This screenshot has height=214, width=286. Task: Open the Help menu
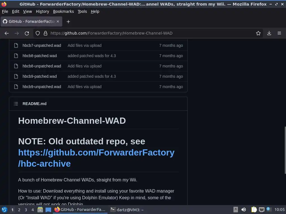pyautogui.click(x=95, y=11)
